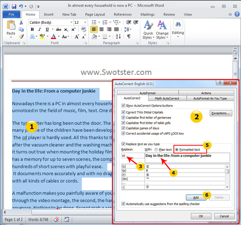Open the font size dropdown
Viewport: 241px width, 225px height.
click(x=85, y=22)
